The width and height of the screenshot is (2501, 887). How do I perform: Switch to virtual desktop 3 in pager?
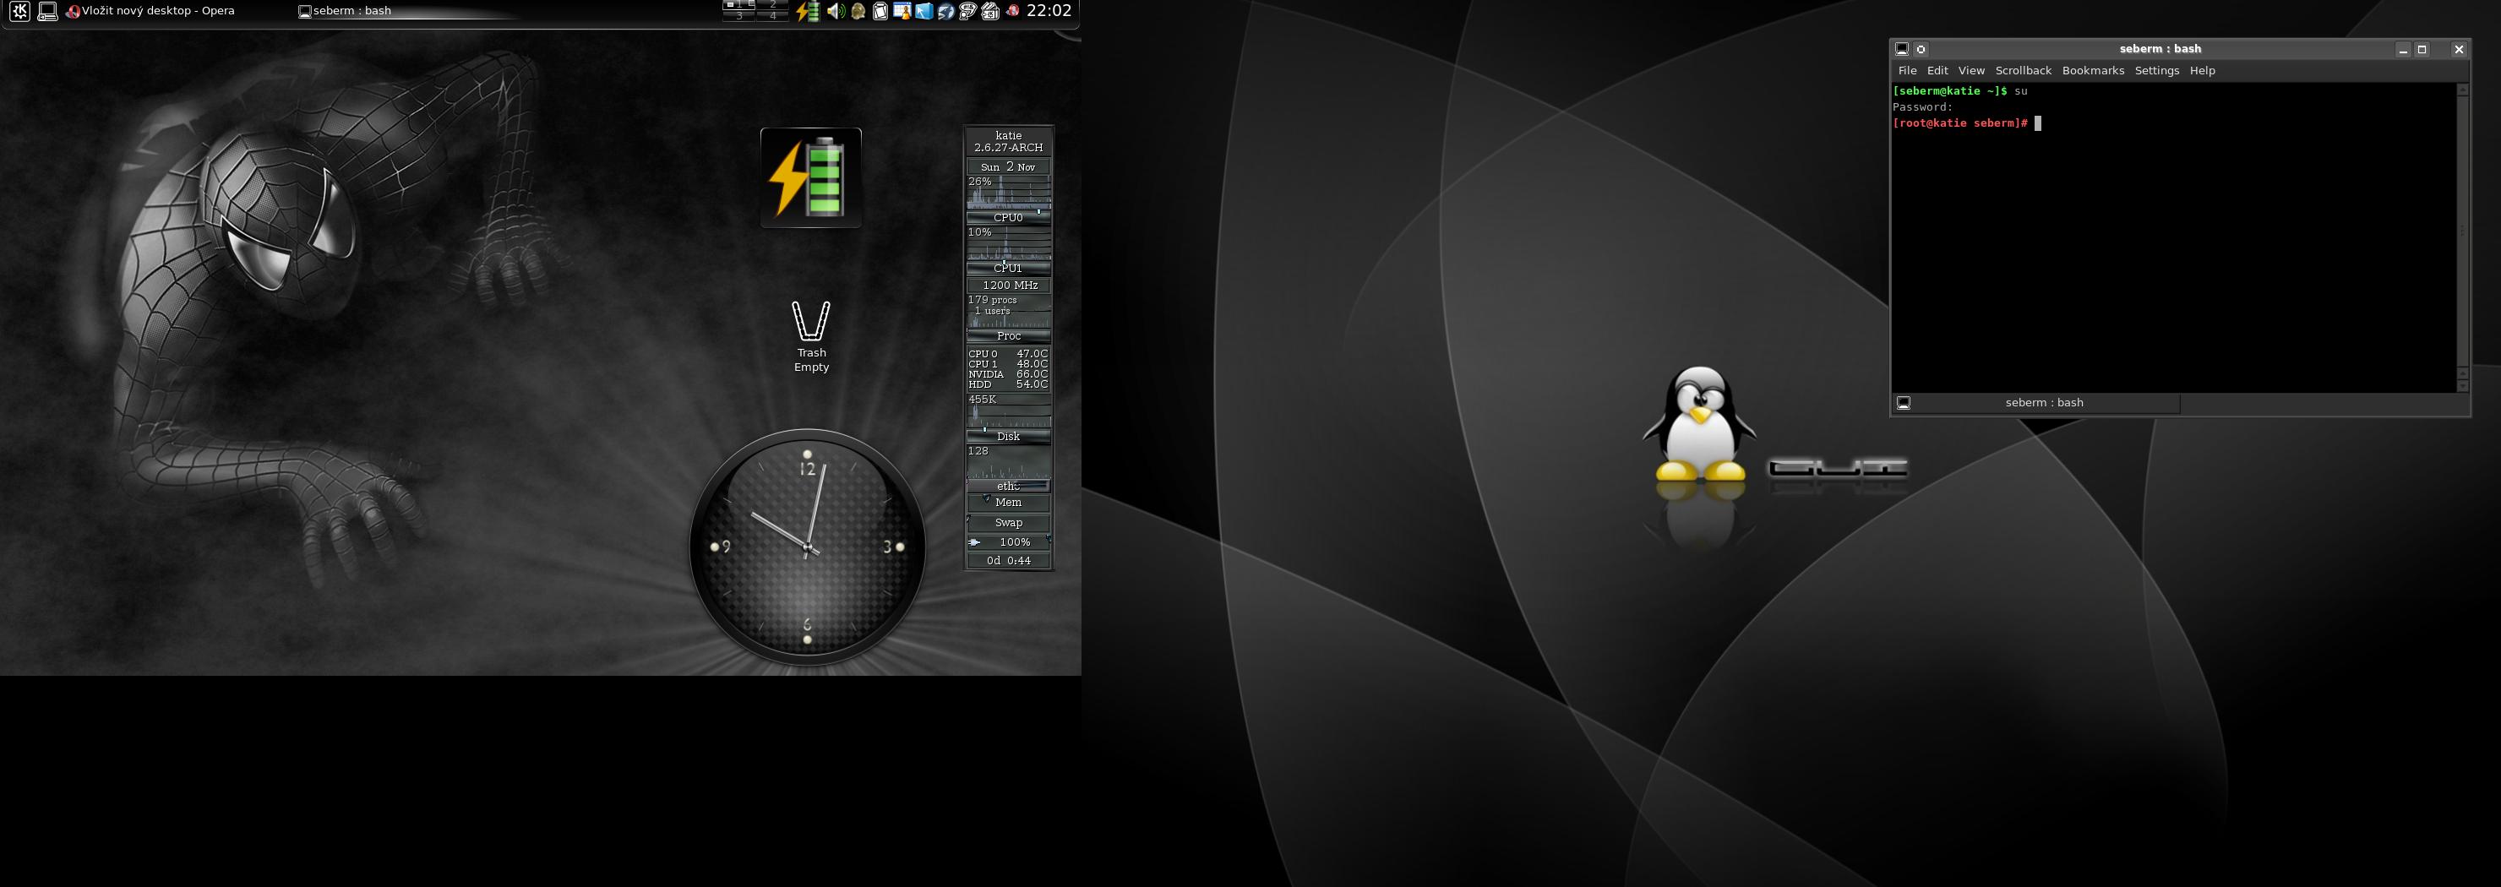click(738, 15)
